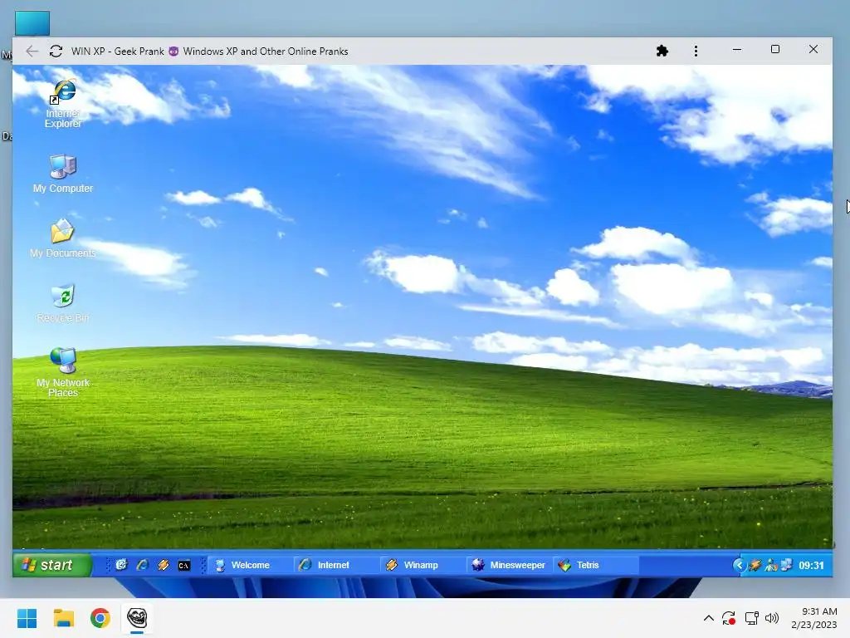Launch Internet Explorer from quick launch bar

point(143,565)
